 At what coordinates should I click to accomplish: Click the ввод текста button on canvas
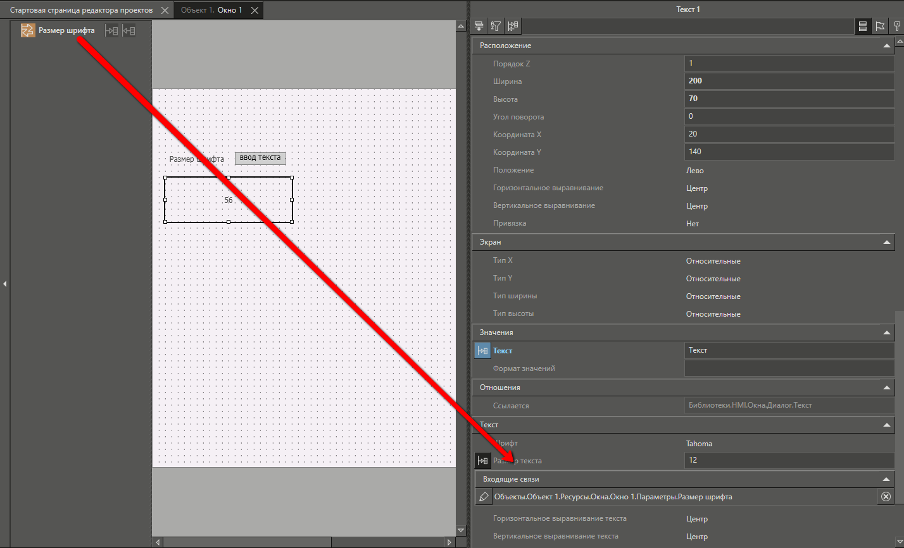260,158
